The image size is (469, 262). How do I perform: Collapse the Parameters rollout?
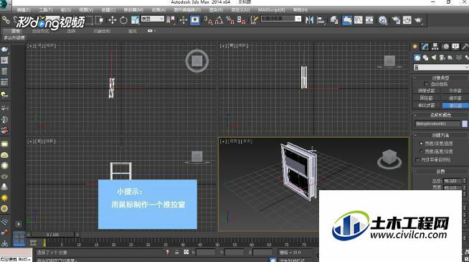tap(441, 172)
